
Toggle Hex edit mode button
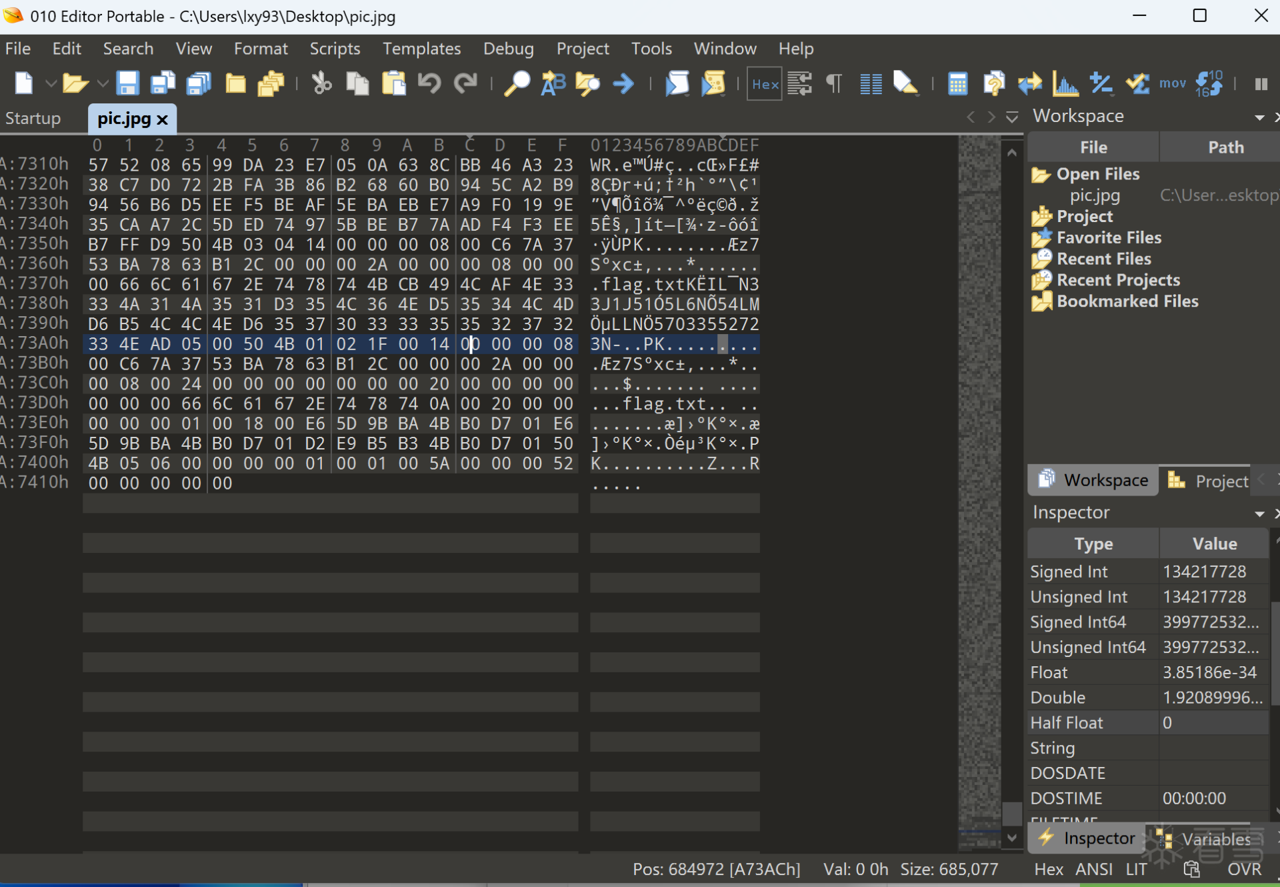[x=764, y=84]
